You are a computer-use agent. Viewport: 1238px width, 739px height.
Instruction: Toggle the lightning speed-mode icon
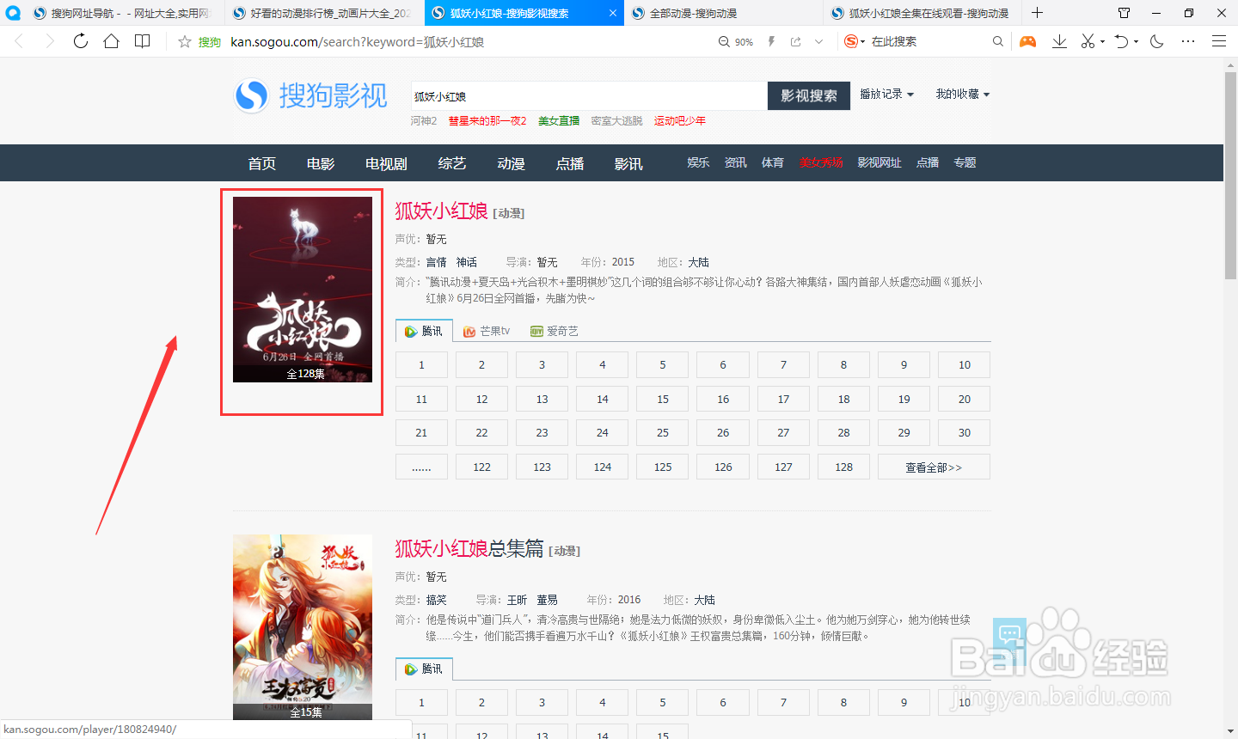point(771,41)
